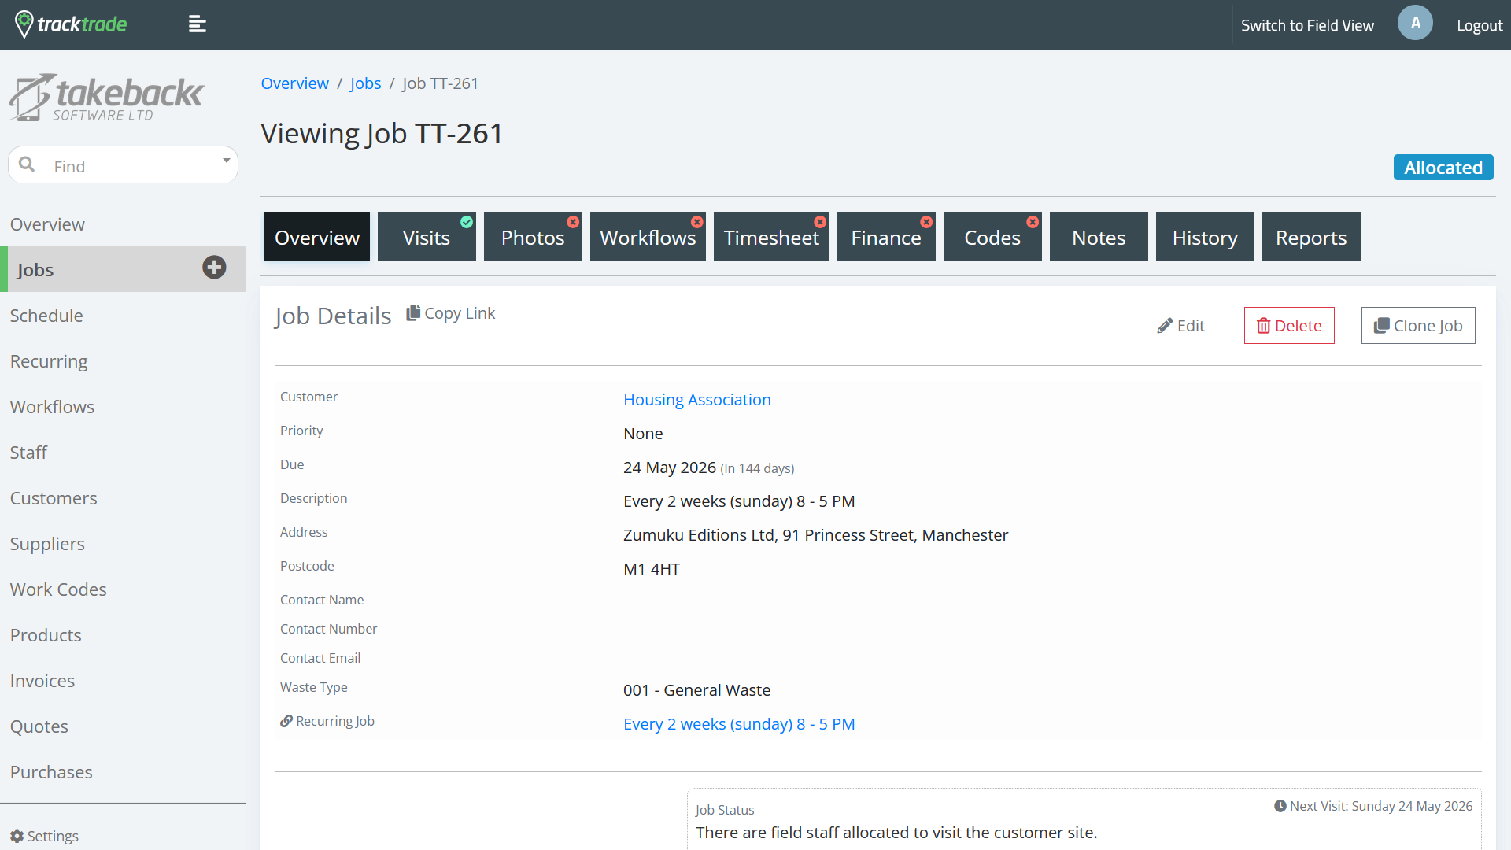Screen dimensions: 1511x850
Task: Open the Housing Association customer link
Action: point(696,400)
